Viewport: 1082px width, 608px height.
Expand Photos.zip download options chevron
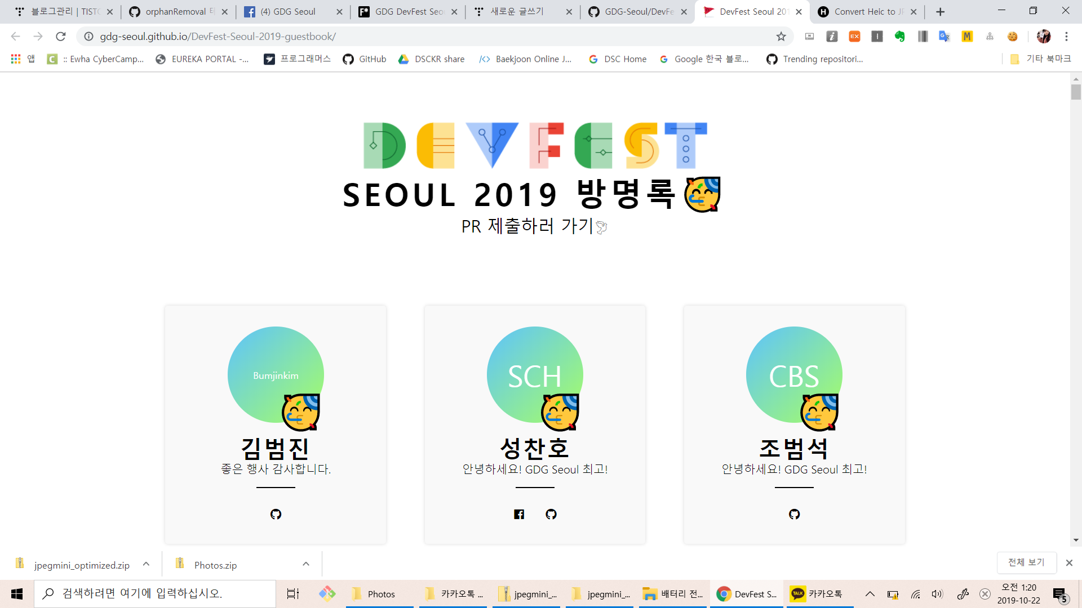click(x=306, y=564)
